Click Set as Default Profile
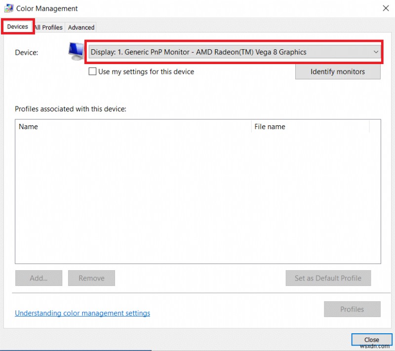 pyautogui.click(x=328, y=278)
